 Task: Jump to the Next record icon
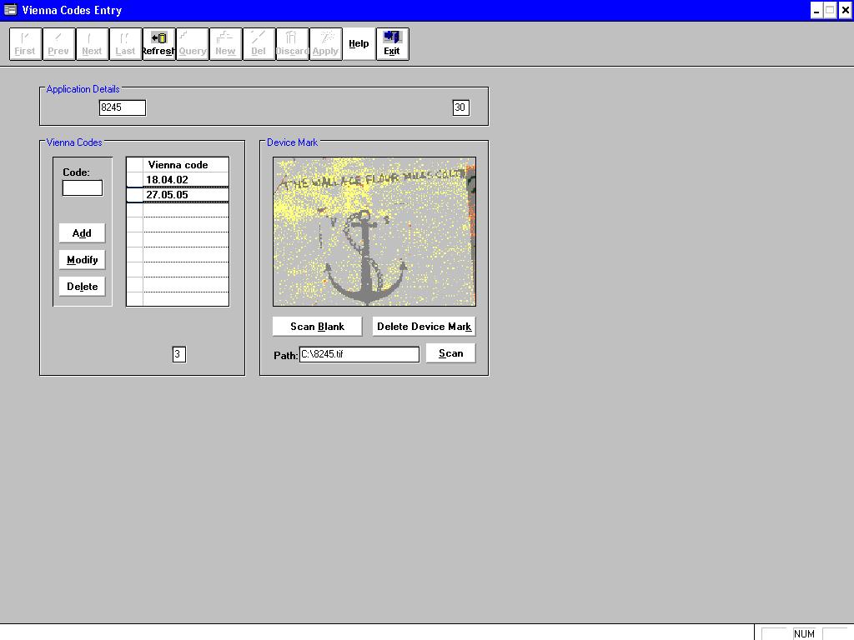[92, 44]
